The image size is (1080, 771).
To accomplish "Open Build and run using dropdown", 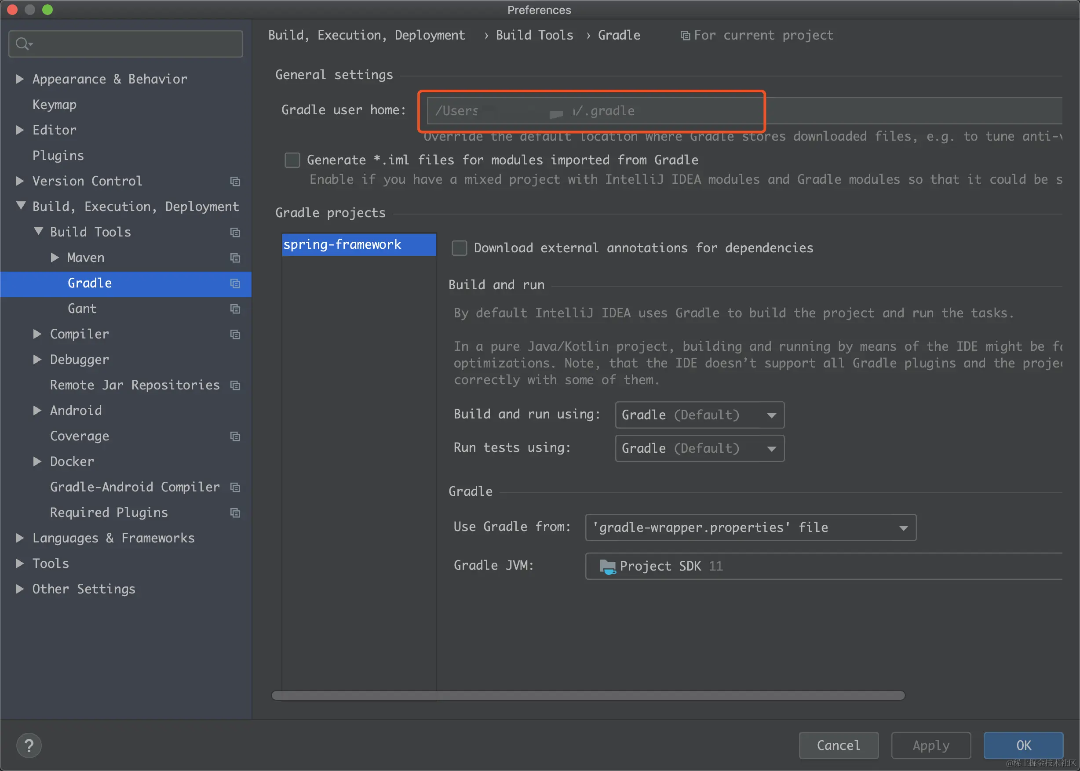I will pyautogui.click(x=699, y=415).
